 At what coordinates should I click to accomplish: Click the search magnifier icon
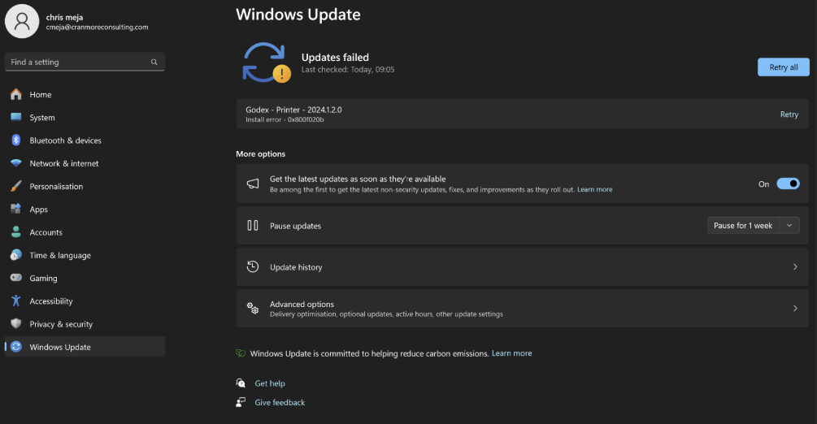[154, 62]
